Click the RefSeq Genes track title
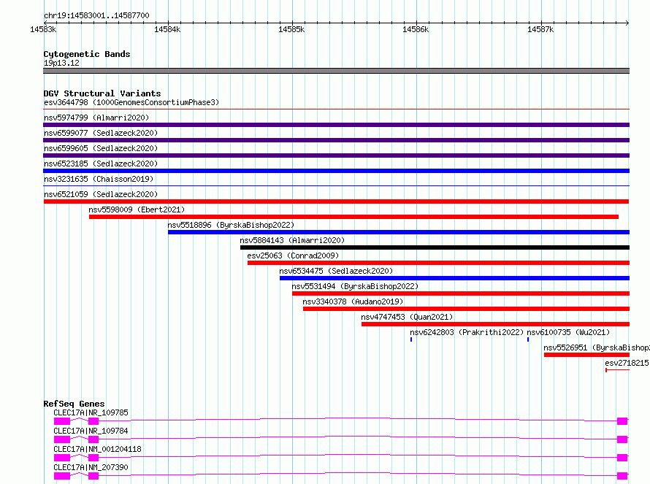The image size is (650, 484). (74, 404)
